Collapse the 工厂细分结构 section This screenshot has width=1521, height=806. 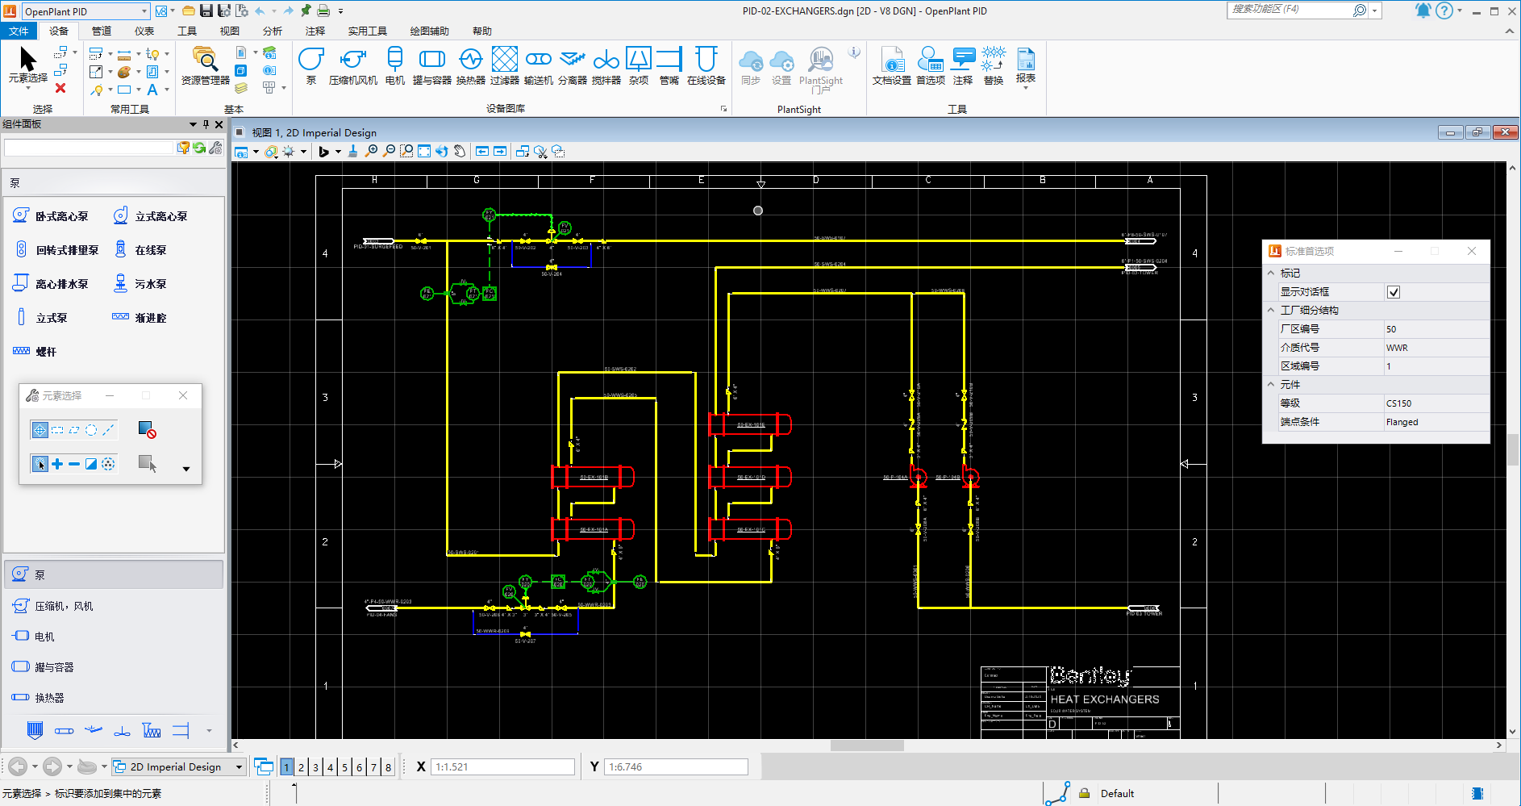point(1271,310)
